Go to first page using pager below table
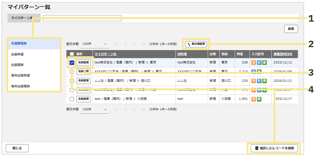 116,109
